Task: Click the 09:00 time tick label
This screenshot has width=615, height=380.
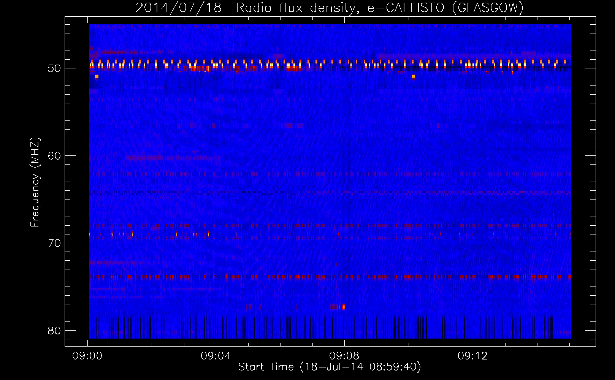Action: pyautogui.click(x=88, y=356)
